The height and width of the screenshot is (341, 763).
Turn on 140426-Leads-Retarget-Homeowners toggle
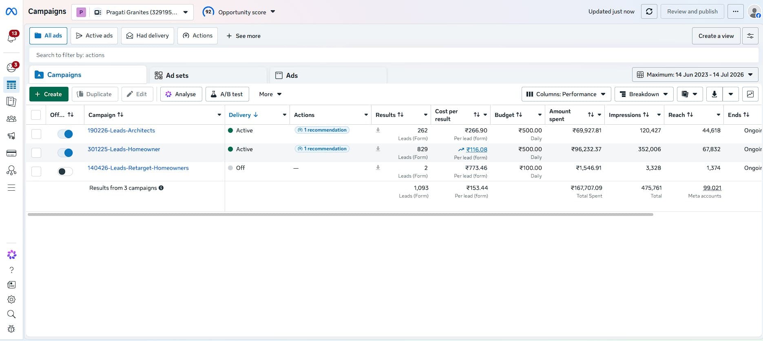pos(65,172)
